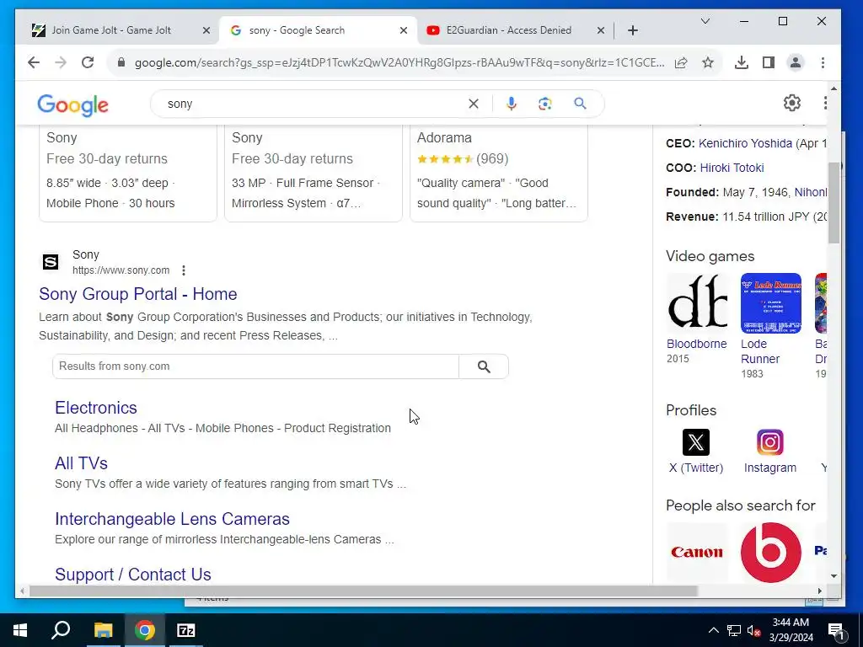This screenshot has width=863, height=647.
Task: Reload the current Google page
Action: 88,62
